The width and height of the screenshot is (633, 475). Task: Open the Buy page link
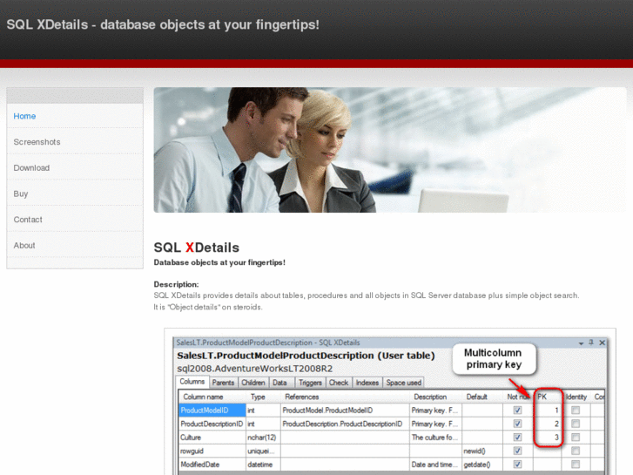pos(21,193)
